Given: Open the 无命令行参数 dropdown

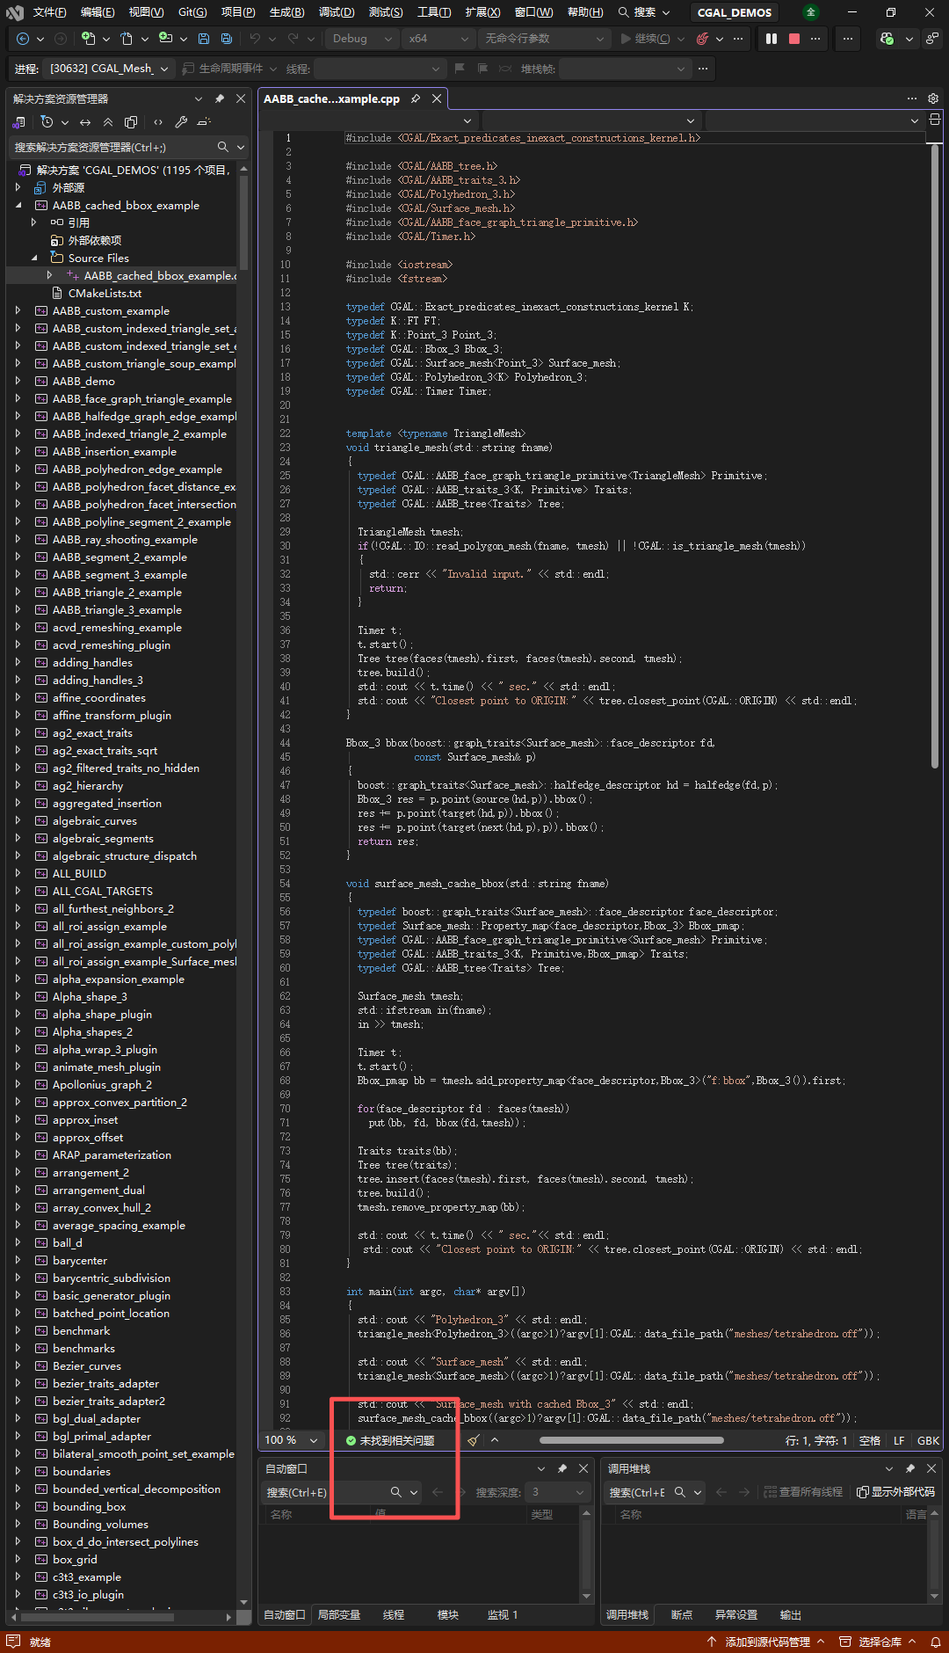Looking at the screenshot, I should pos(545,39).
